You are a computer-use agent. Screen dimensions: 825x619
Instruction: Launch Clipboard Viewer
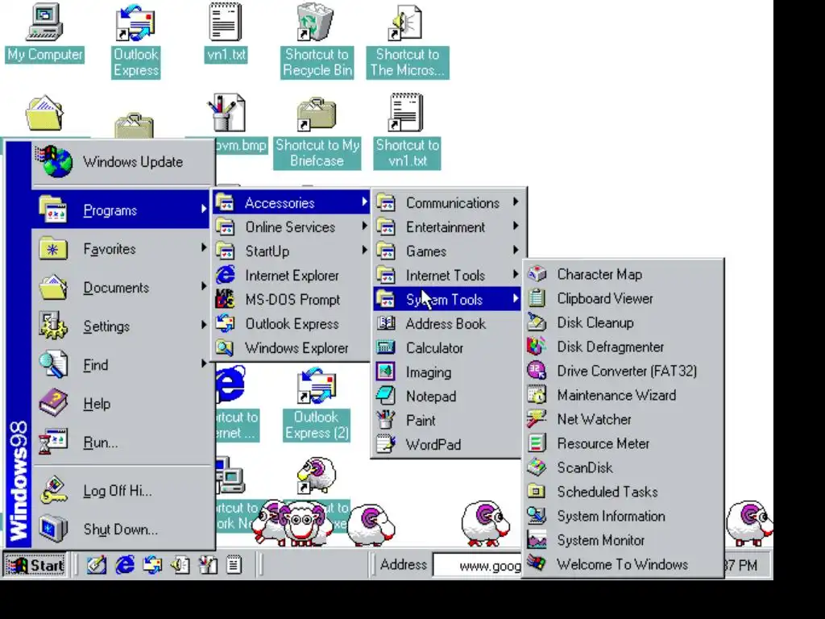[623, 298]
